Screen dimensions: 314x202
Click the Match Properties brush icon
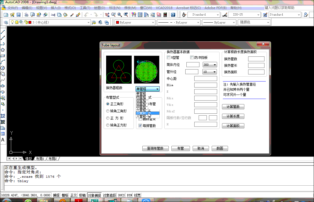pos(72,15)
